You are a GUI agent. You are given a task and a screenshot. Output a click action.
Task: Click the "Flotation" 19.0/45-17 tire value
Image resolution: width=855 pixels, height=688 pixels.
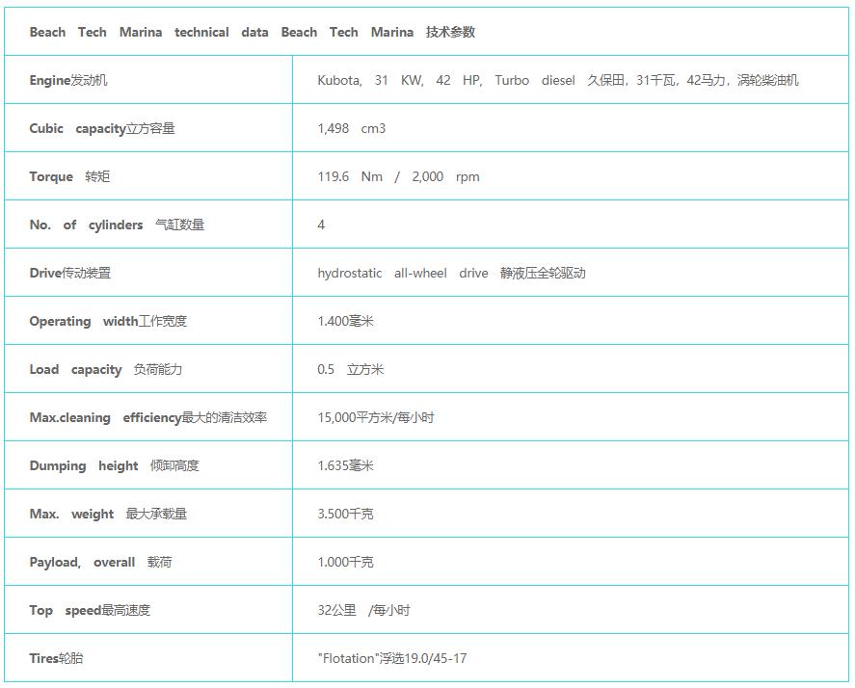(392, 658)
